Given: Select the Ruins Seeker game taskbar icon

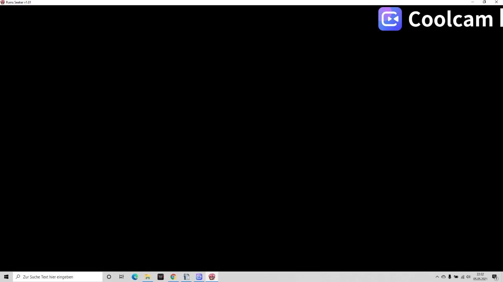Looking at the screenshot, I should coord(212,277).
